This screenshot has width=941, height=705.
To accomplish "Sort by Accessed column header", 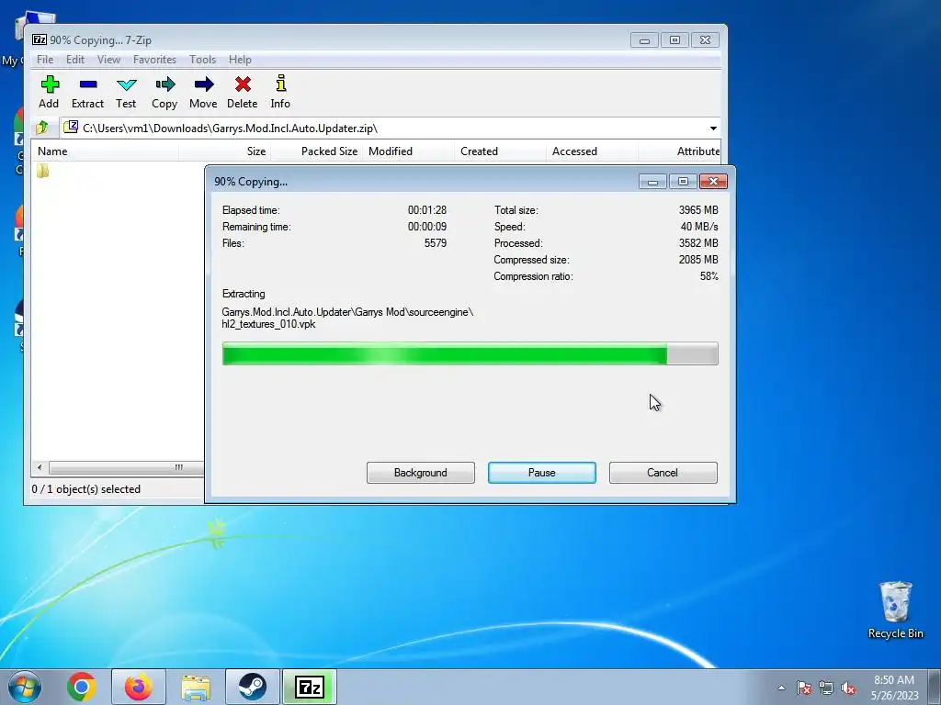I will click(593, 151).
